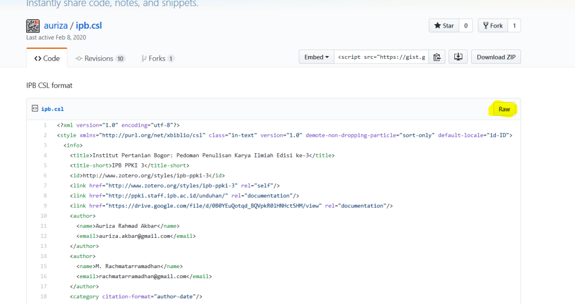
Task: Star this gist
Action: tap(444, 26)
